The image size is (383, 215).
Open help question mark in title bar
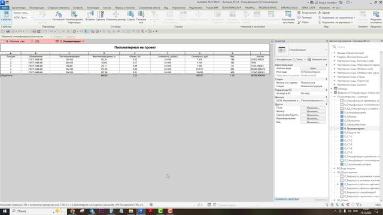(348, 2)
